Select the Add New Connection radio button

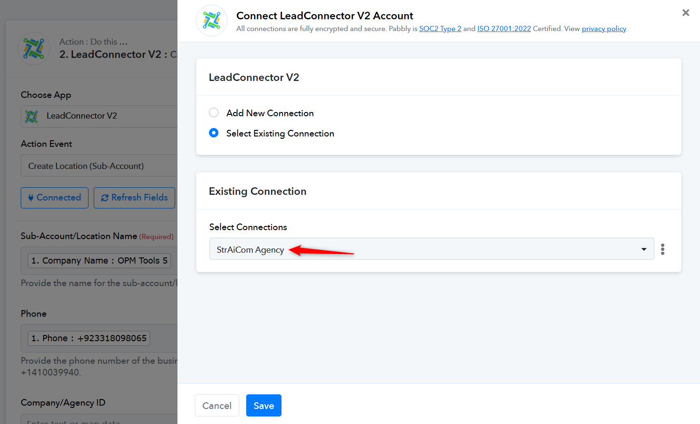[214, 112]
